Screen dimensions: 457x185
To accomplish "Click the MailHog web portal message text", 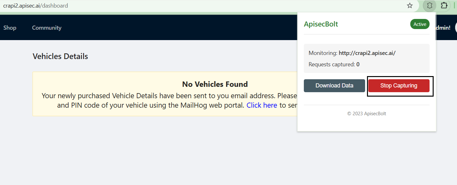I will coord(150,105).
